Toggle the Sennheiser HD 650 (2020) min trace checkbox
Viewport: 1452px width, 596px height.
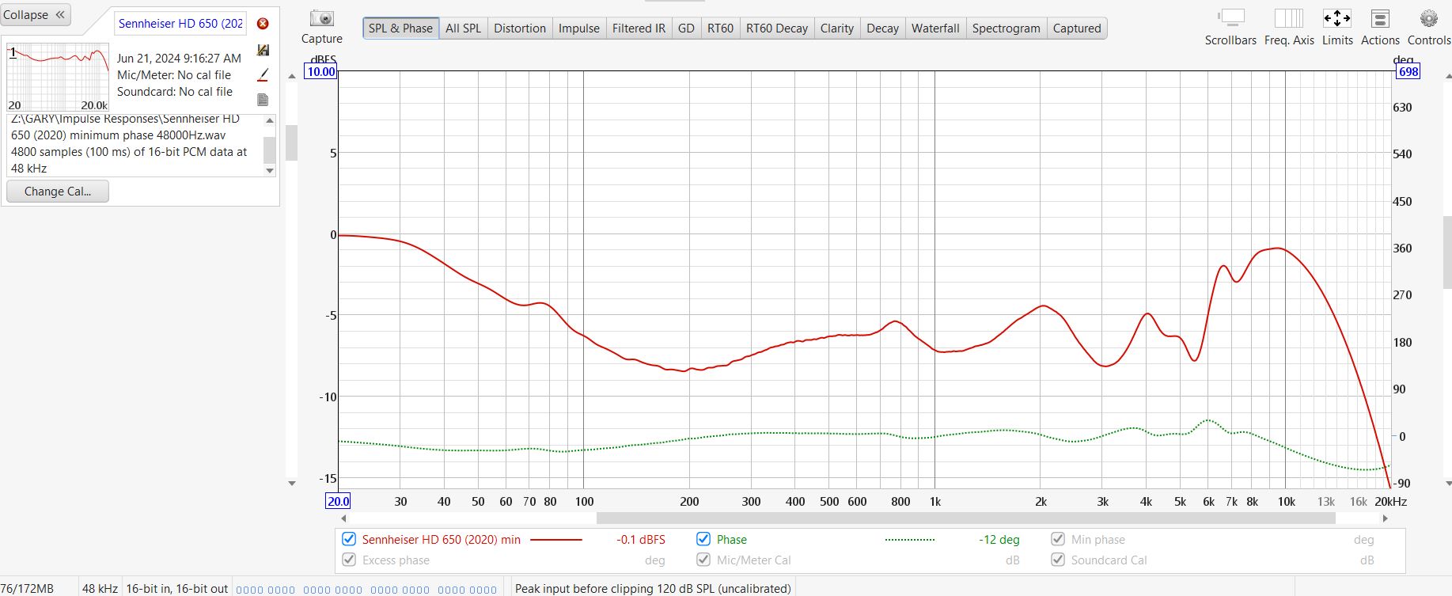tap(349, 539)
